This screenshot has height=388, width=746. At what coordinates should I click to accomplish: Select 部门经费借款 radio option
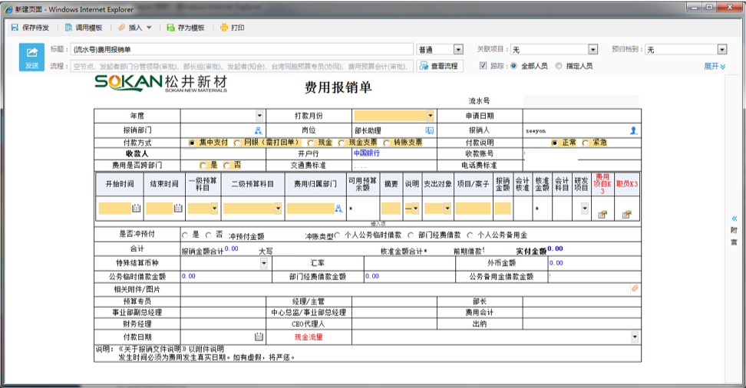point(411,235)
